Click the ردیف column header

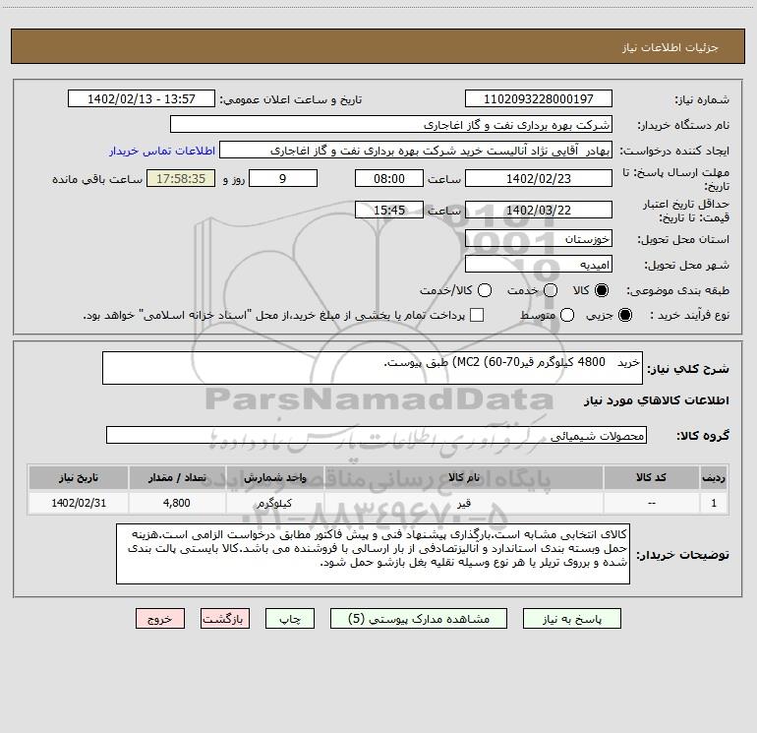(x=714, y=478)
